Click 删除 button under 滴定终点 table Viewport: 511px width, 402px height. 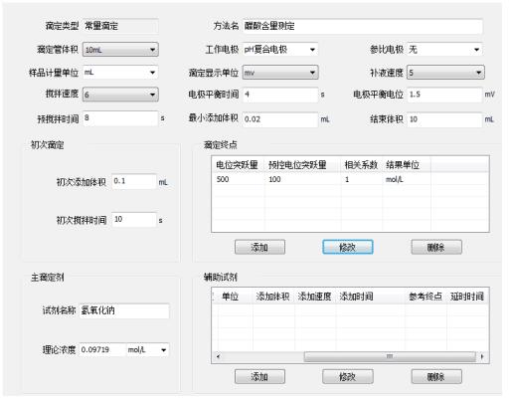click(x=436, y=247)
